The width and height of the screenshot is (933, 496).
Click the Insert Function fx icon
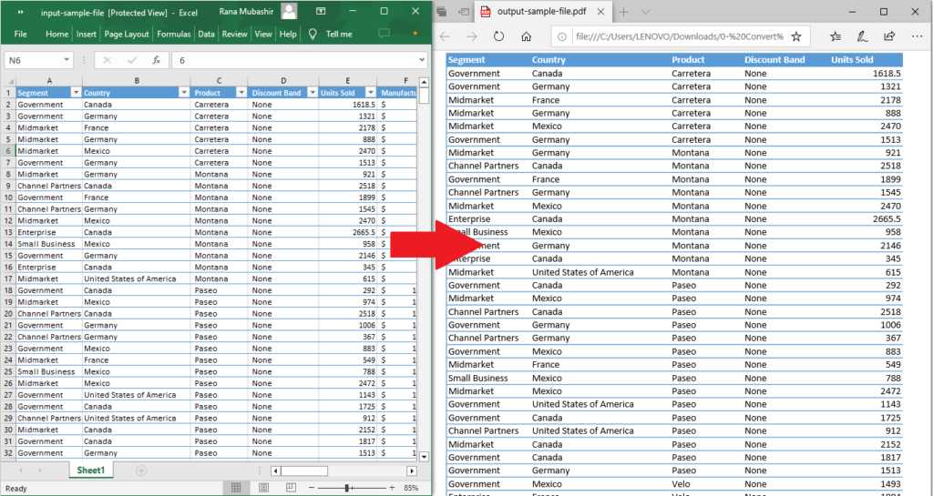click(x=156, y=60)
